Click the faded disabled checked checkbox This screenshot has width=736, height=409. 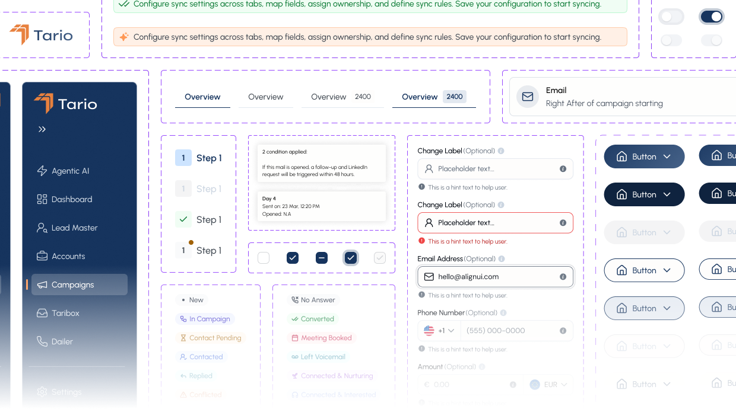(x=380, y=258)
